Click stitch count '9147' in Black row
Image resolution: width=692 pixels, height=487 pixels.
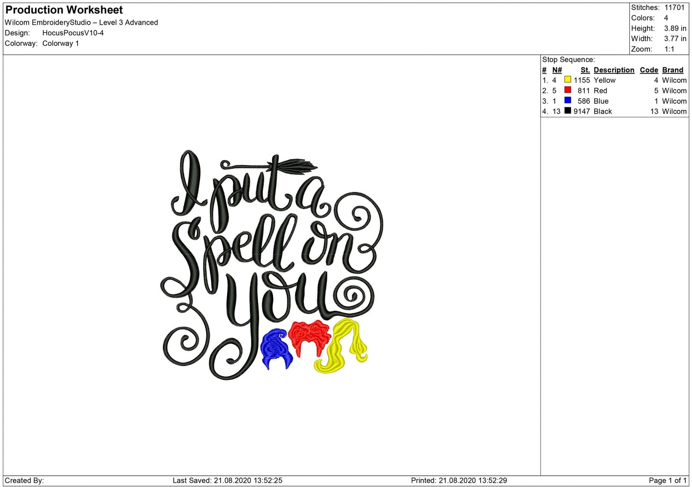(582, 112)
